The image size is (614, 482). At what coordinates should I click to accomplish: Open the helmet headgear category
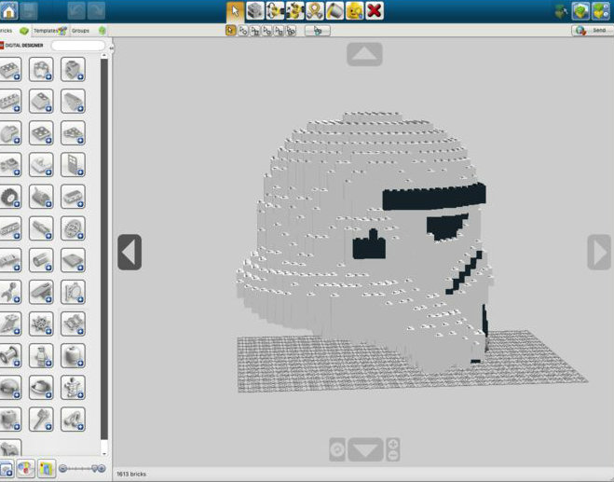click(9, 388)
